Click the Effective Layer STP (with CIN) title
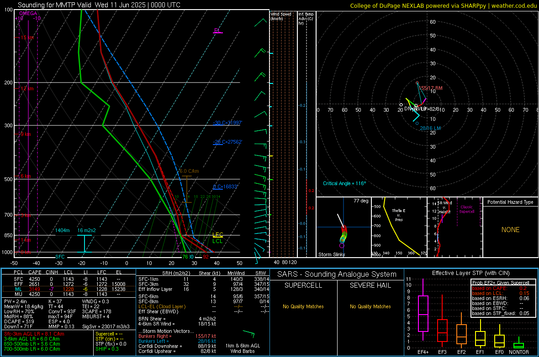Viewport: 539px width, 357px height. pos(470,273)
